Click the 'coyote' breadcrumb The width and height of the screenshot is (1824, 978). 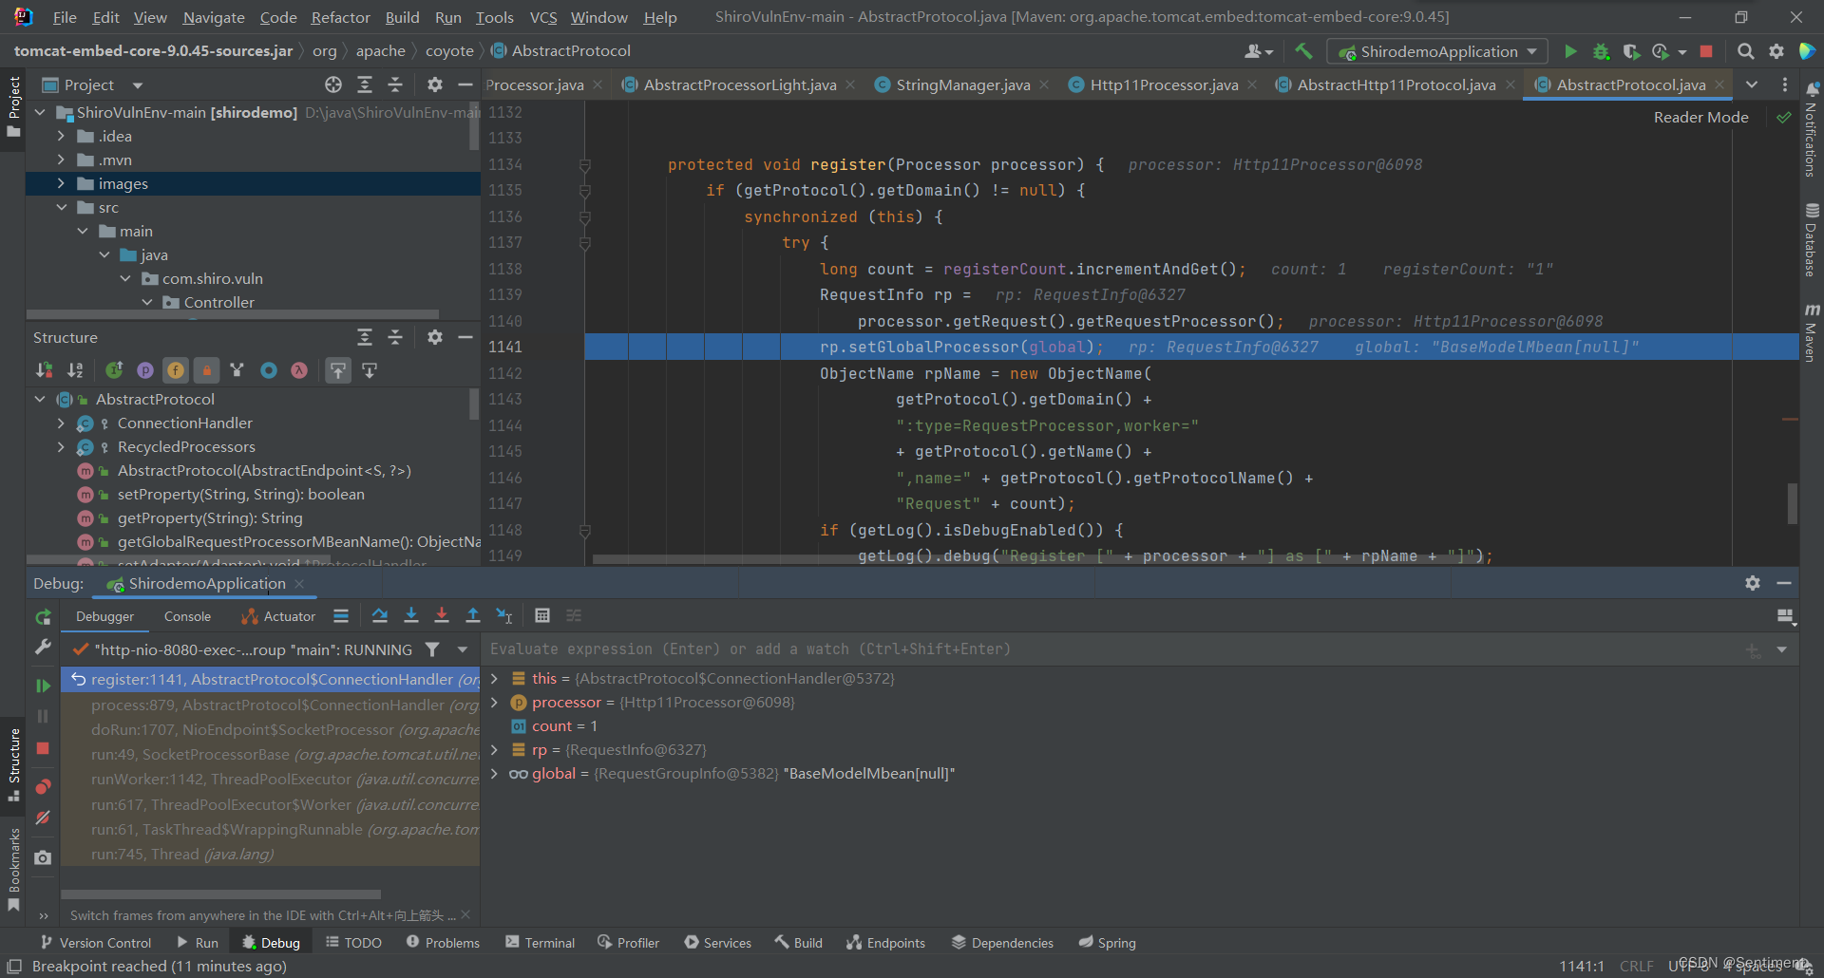click(x=449, y=50)
